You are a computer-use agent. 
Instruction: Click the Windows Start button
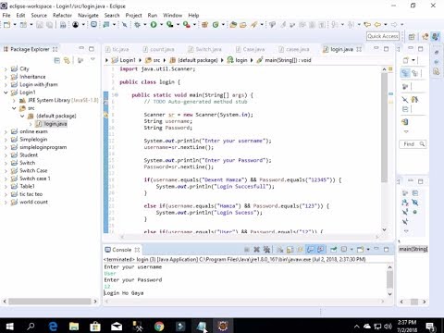pyautogui.click(x=9, y=327)
